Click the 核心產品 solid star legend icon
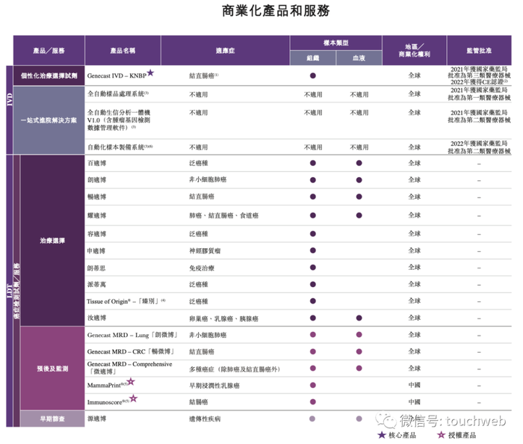Image resolution: width=523 pixels, height=444 pixels. pos(382,435)
